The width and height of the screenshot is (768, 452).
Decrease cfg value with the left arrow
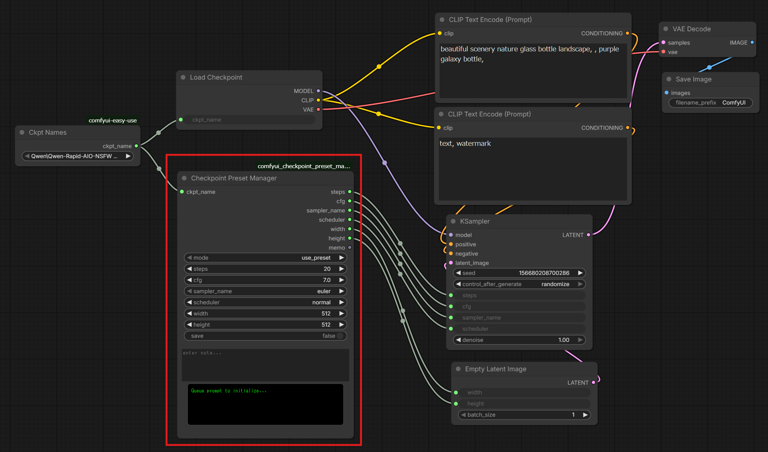pos(189,280)
